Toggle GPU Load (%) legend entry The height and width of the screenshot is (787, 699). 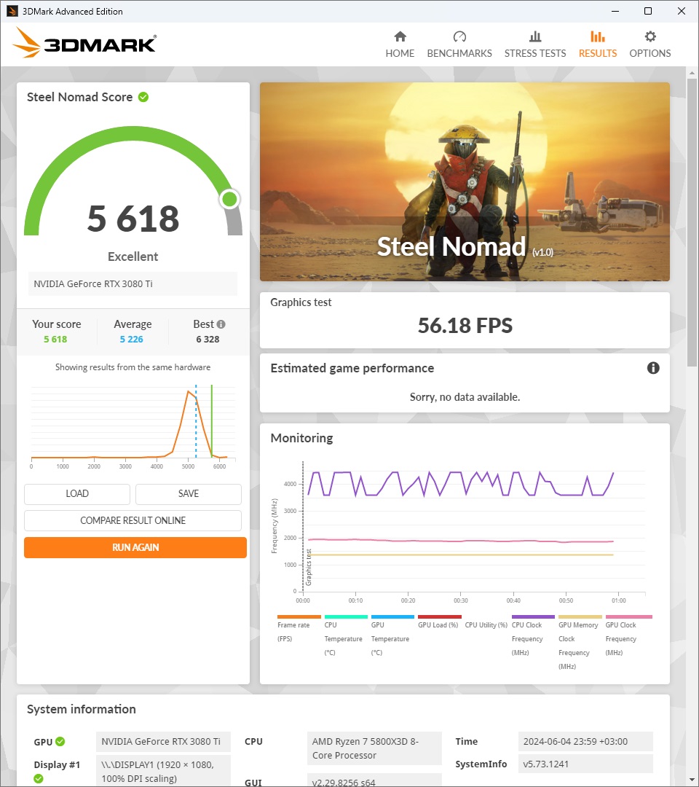(439, 622)
